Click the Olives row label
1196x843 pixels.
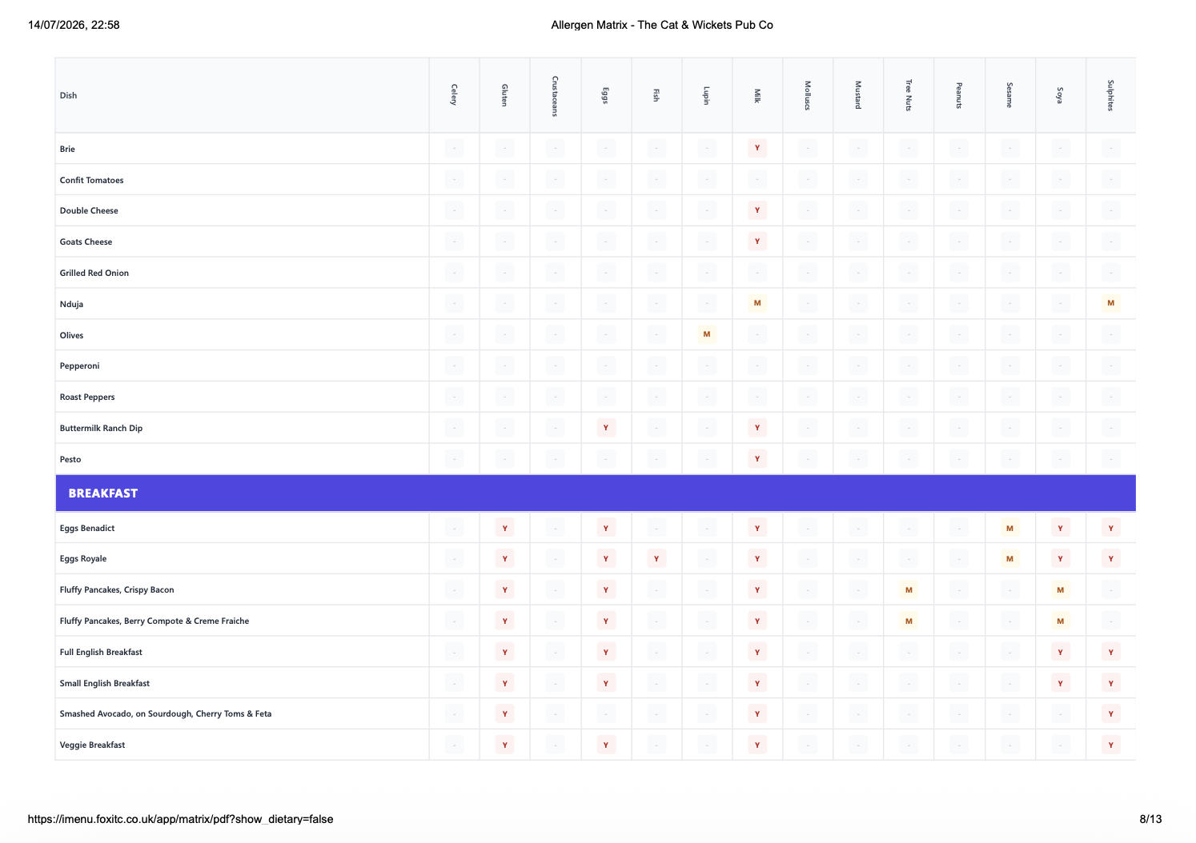(x=71, y=335)
